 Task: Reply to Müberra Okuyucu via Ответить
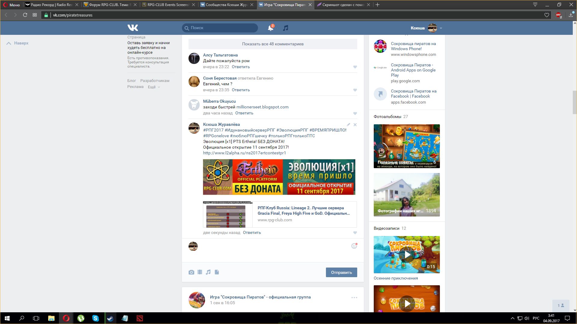(x=244, y=113)
